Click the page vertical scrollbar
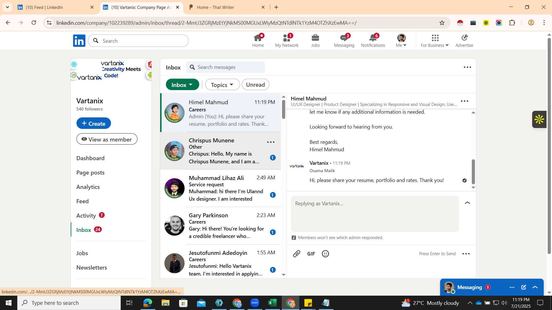The width and height of the screenshot is (552, 310). pyautogui.click(x=549, y=146)
